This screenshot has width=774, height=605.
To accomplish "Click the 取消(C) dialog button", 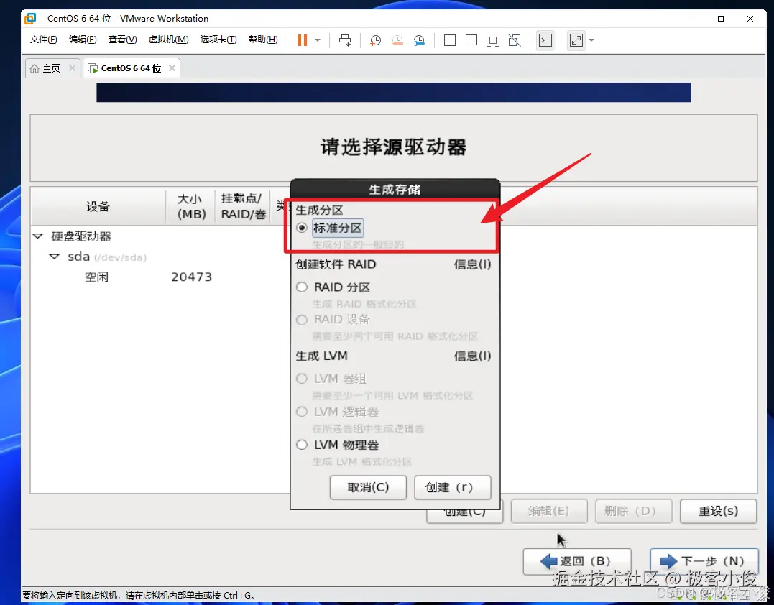I will tap(368, 488).
